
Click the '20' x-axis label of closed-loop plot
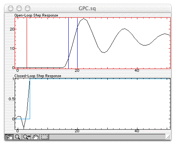click(77, 131)
